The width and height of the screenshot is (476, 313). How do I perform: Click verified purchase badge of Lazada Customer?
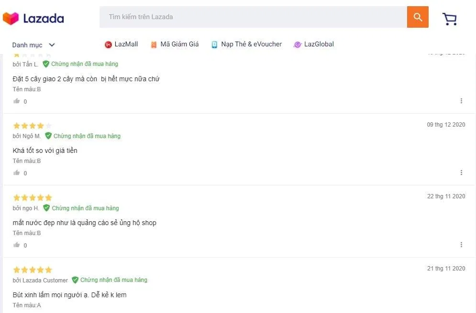point(110,280)
